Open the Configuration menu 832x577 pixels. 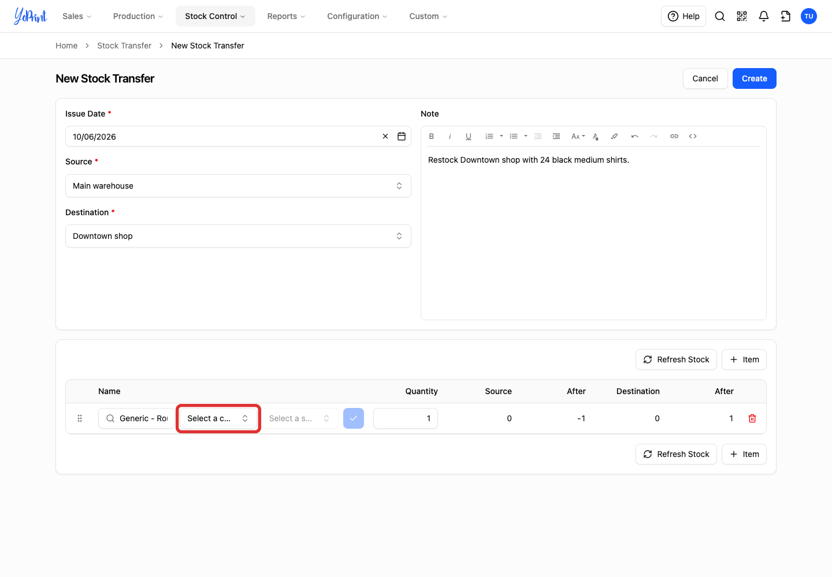coord(357,16)
